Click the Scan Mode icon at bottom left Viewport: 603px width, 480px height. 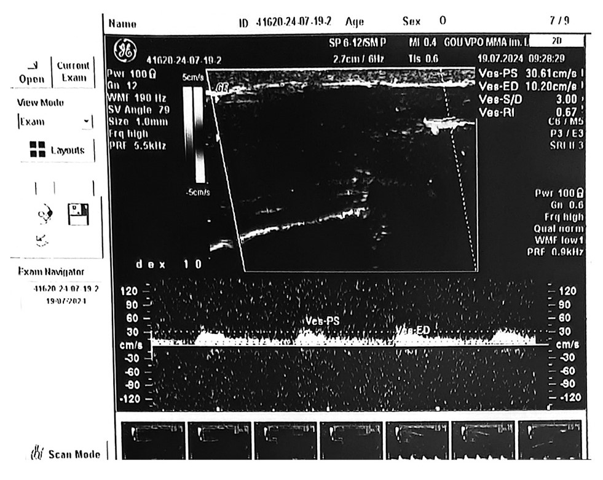pos(37,454)
